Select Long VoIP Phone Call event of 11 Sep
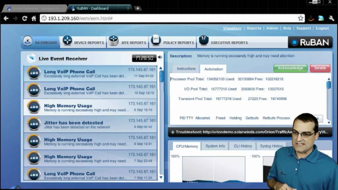This screenshot has height=190, width=338. (x=90, y=74)
